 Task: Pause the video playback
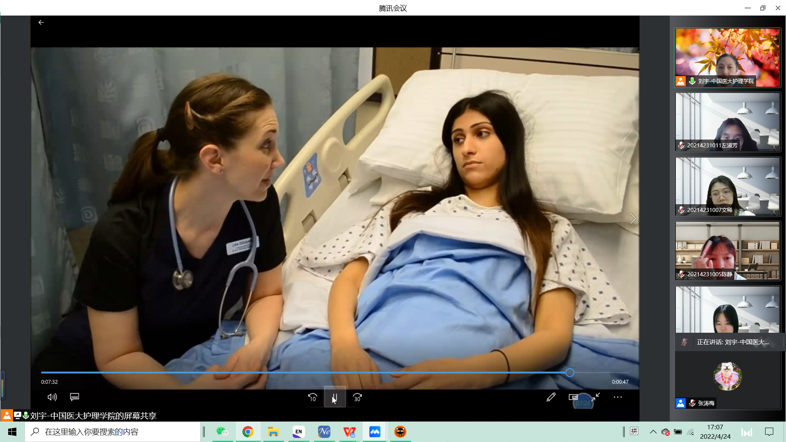point(335,397)
